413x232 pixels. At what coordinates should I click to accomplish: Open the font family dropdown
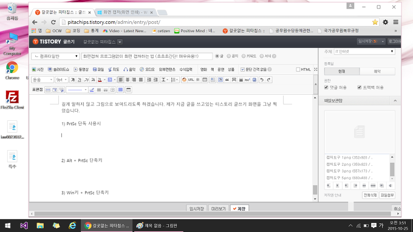(43, 80)
